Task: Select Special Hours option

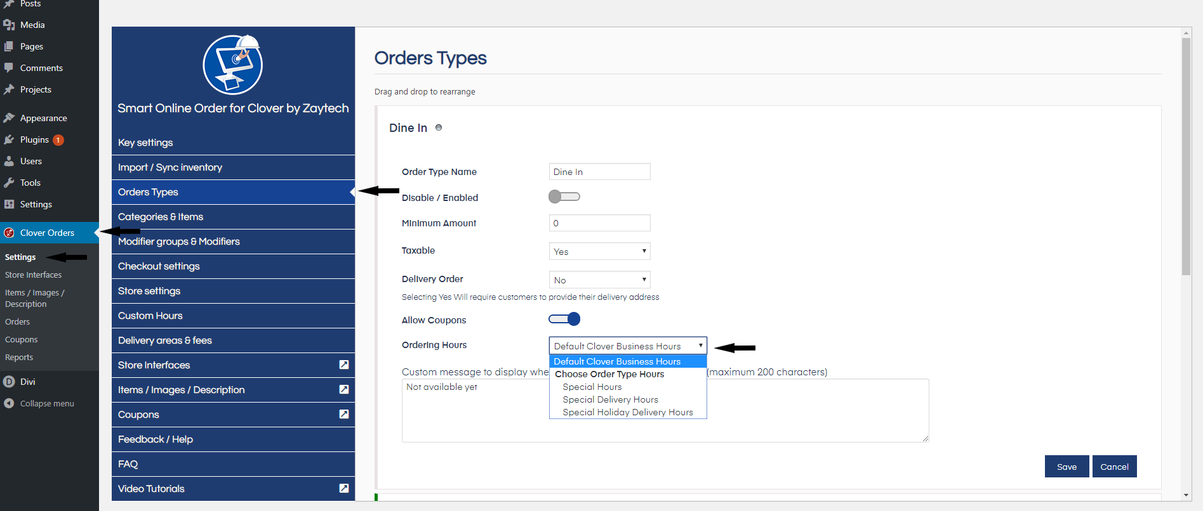Action: tap(628, 387)
